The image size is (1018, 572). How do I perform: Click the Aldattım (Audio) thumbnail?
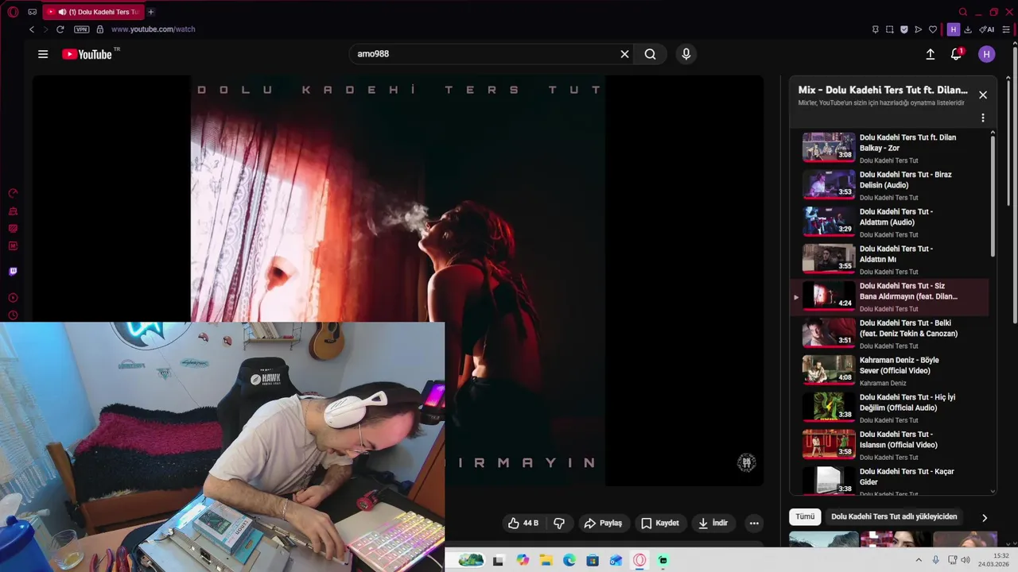pyautogui.click(x=829, y=222)
